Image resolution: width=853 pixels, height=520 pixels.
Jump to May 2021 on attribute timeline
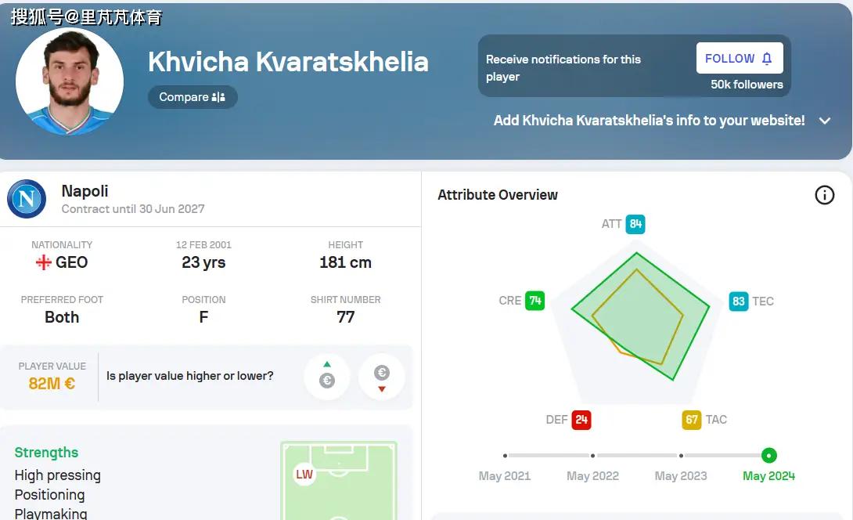[505, 455]
